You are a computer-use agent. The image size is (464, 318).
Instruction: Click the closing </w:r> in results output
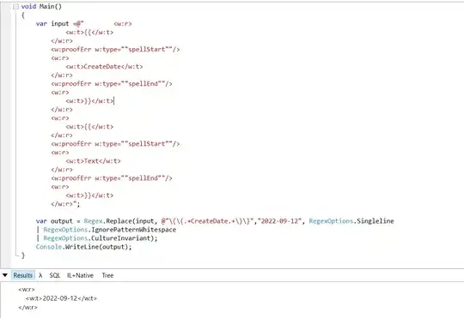[27, 307]
